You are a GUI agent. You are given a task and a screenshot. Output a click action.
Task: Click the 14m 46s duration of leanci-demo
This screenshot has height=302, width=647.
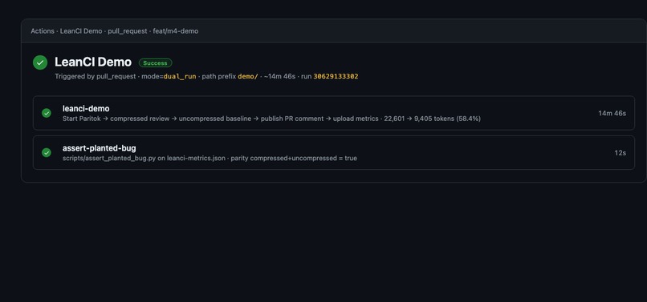point(612,113)
